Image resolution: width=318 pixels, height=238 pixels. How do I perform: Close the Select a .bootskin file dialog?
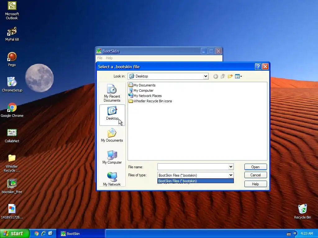265,66
